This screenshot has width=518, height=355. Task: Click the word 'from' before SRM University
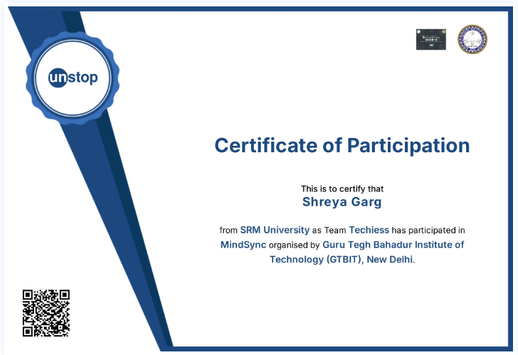(x=228, y=231)
